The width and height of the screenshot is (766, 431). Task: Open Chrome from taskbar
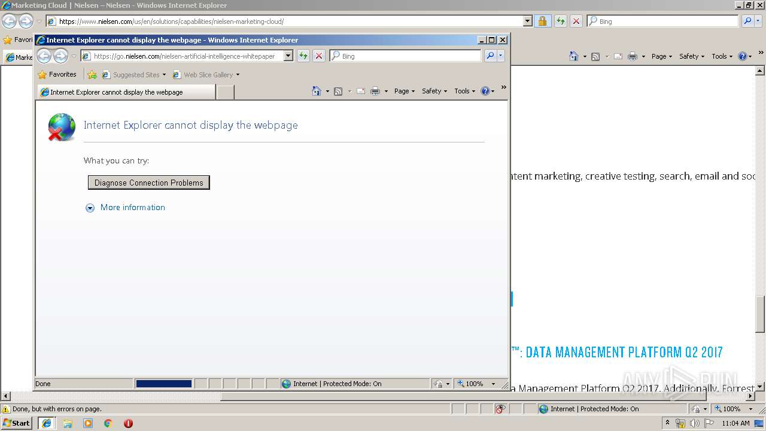click(x=108, y=423)
